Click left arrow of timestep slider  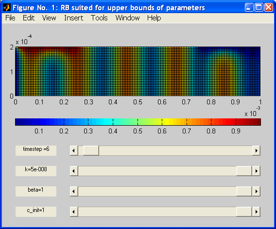coord(74,150)
